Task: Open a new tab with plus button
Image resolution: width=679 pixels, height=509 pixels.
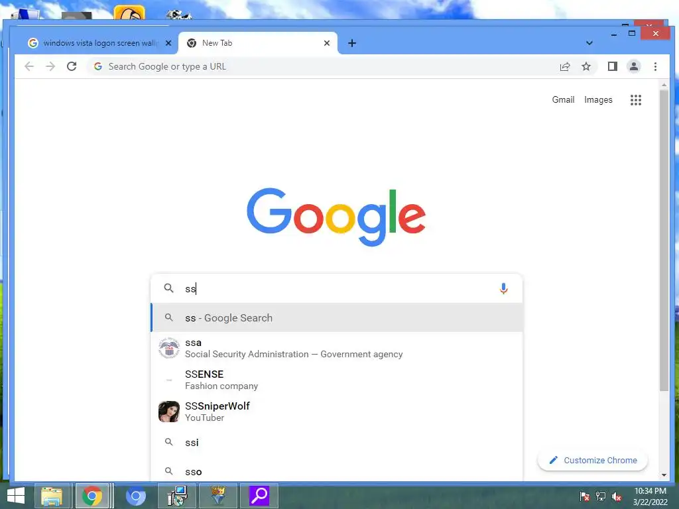Action: click(352, 43)
